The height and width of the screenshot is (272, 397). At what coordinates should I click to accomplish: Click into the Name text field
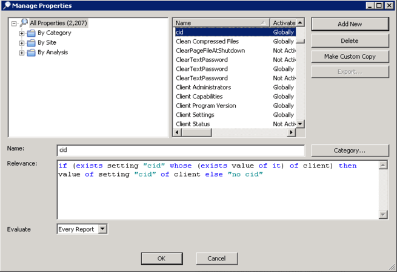[181, 151]
